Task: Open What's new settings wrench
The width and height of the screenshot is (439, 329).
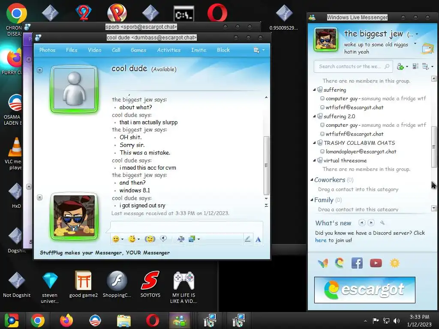Action: (x=382, y=223)
